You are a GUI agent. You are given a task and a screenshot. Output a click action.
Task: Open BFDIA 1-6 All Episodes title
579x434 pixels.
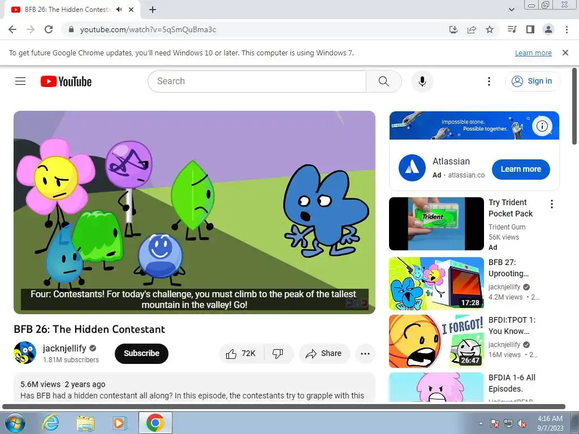512,383
